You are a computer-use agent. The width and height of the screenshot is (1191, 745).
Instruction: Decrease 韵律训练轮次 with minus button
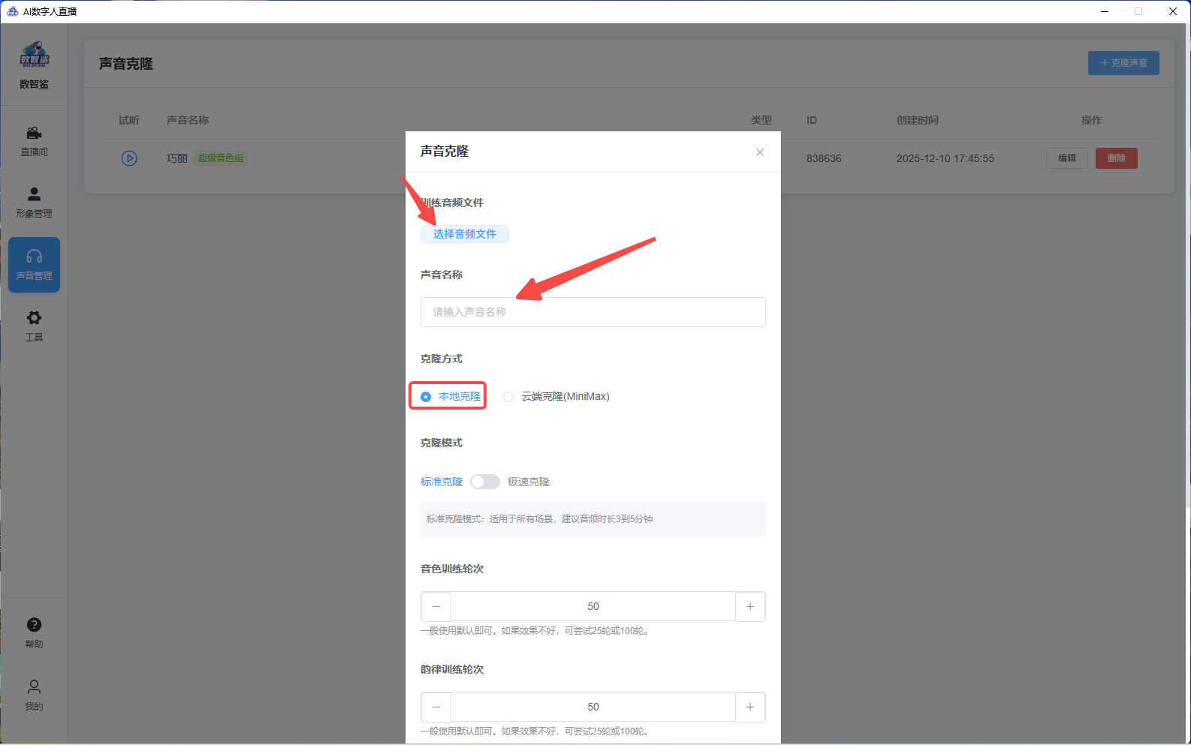(436, 707)
